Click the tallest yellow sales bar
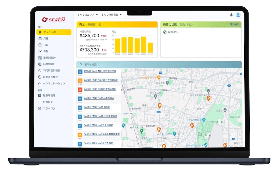This screenshot has height=173, width=278. pos(144,45)
